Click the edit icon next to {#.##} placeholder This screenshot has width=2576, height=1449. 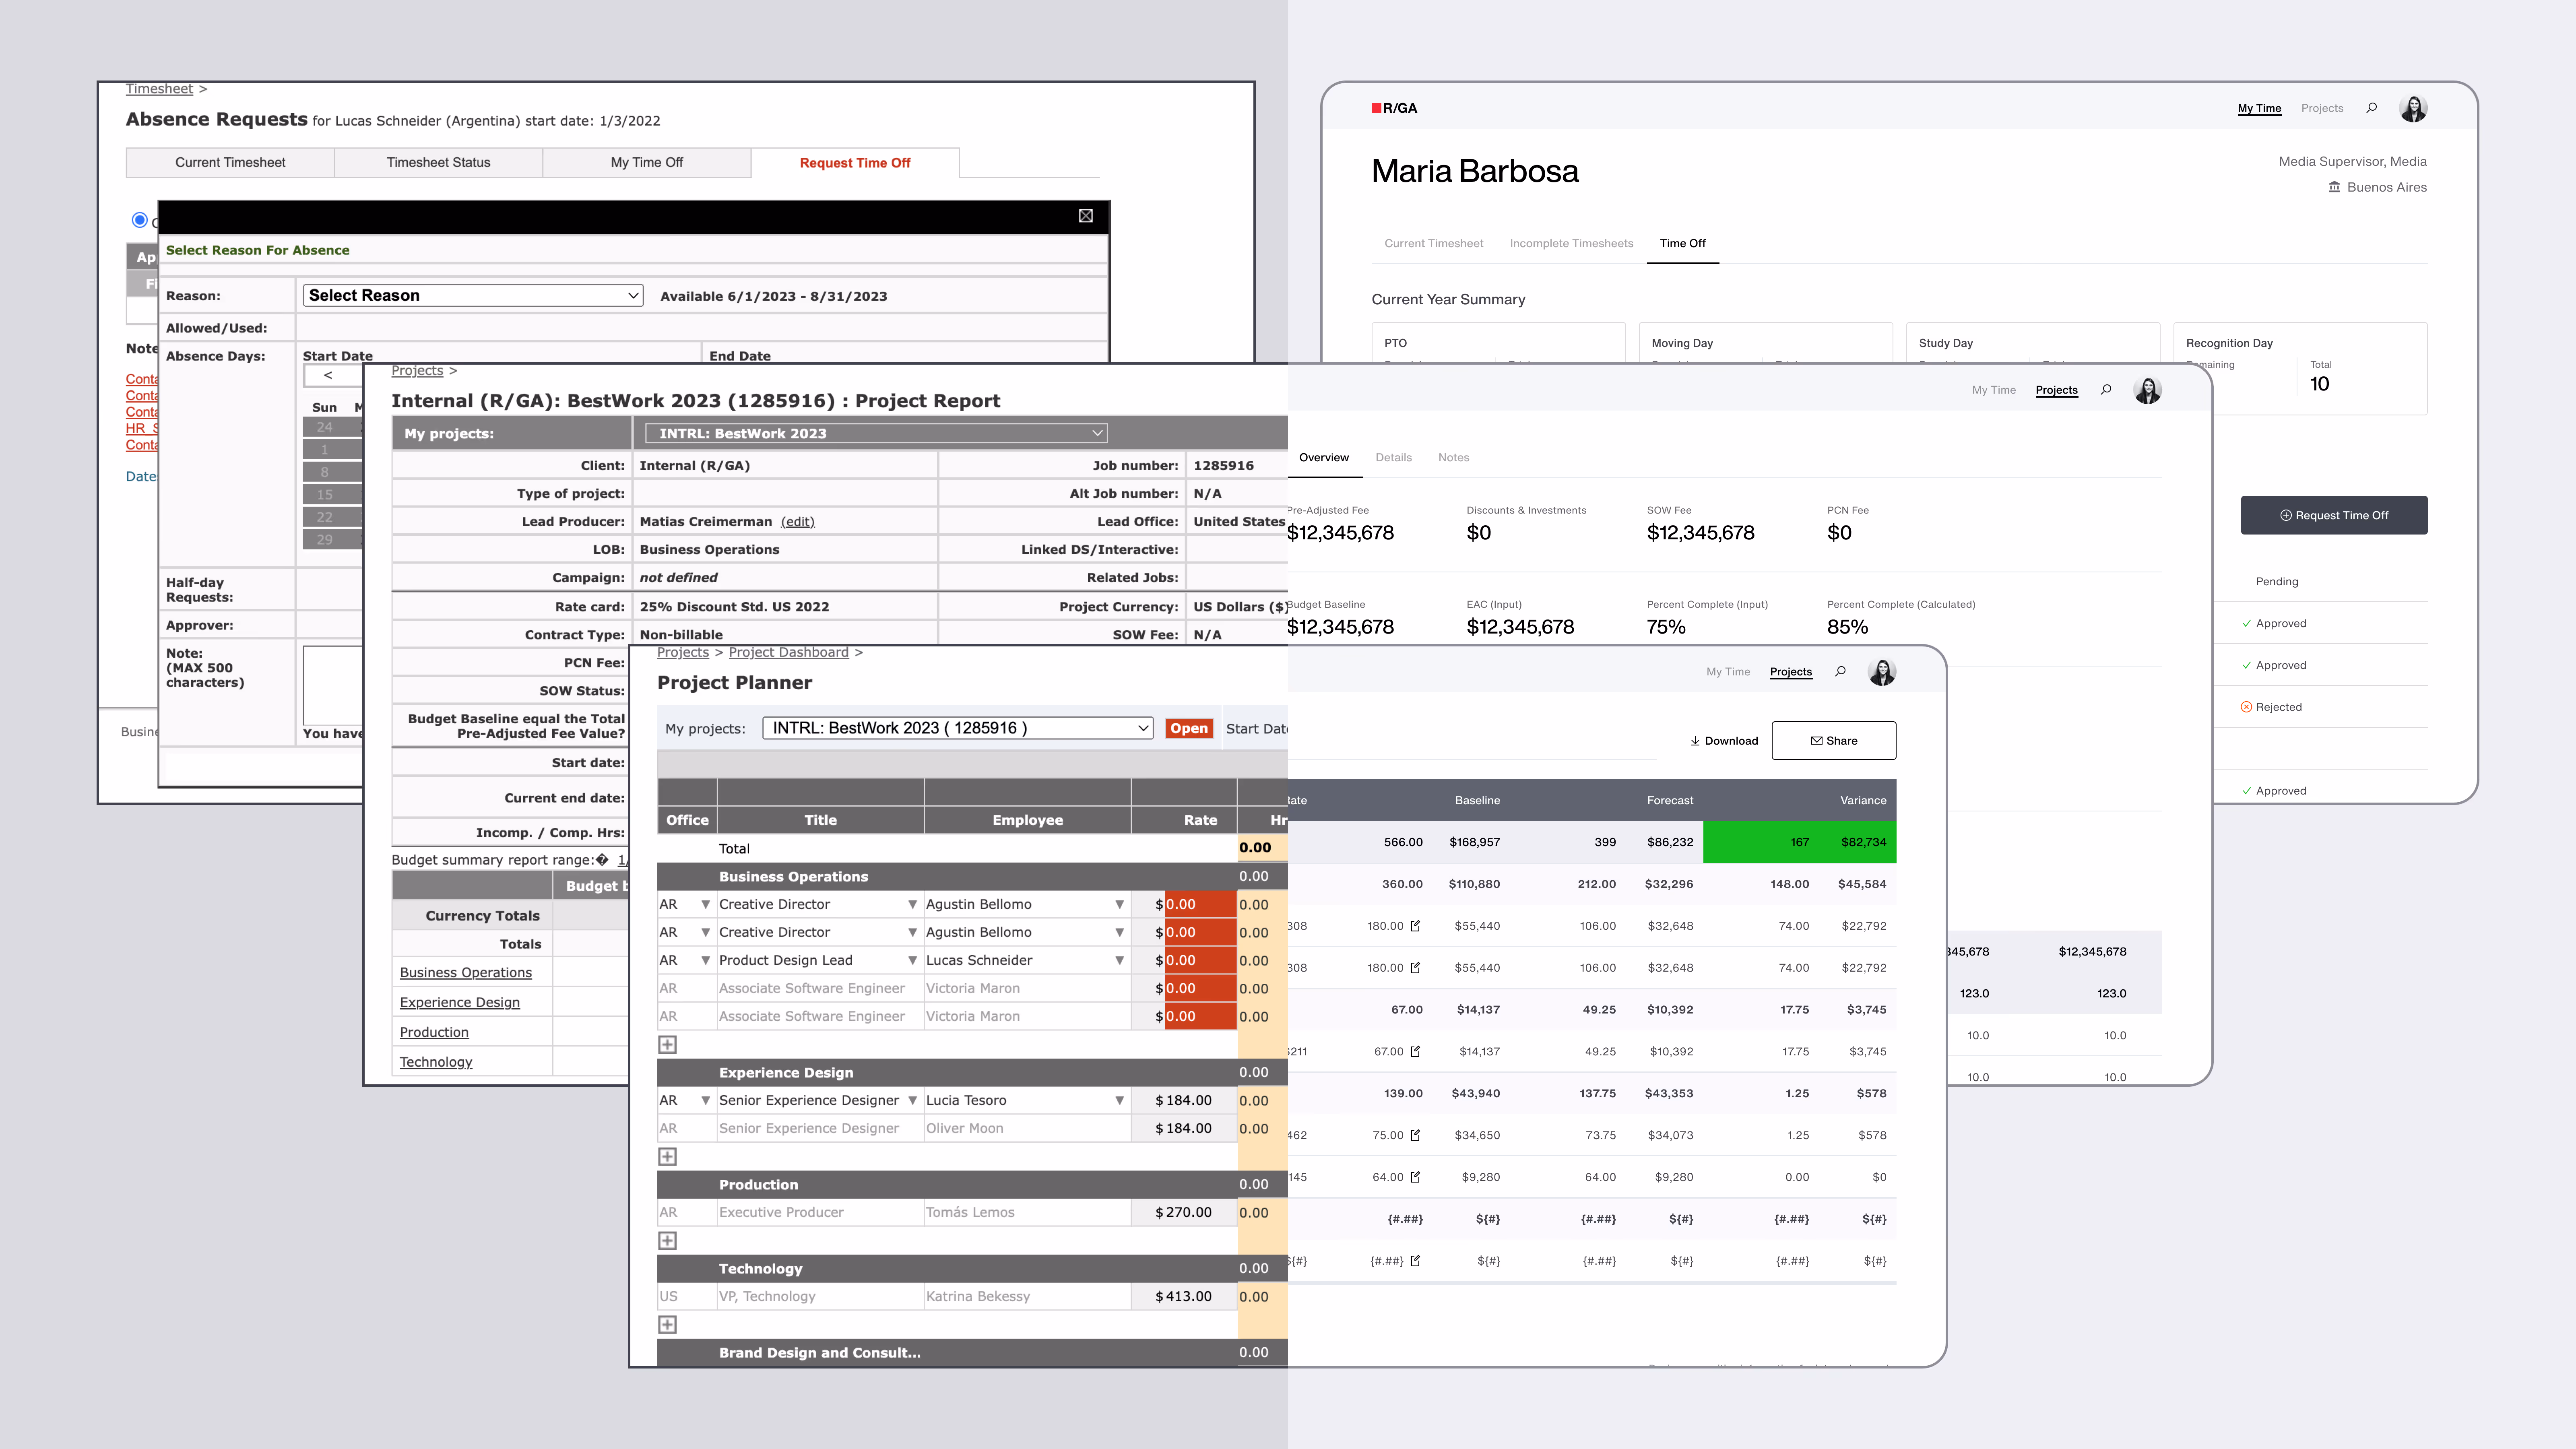click(1415, 1261)
